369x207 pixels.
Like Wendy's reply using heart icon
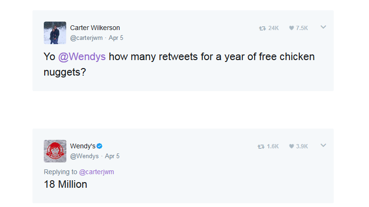point(291,146)
